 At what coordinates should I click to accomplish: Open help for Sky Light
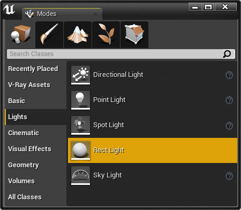229,176
